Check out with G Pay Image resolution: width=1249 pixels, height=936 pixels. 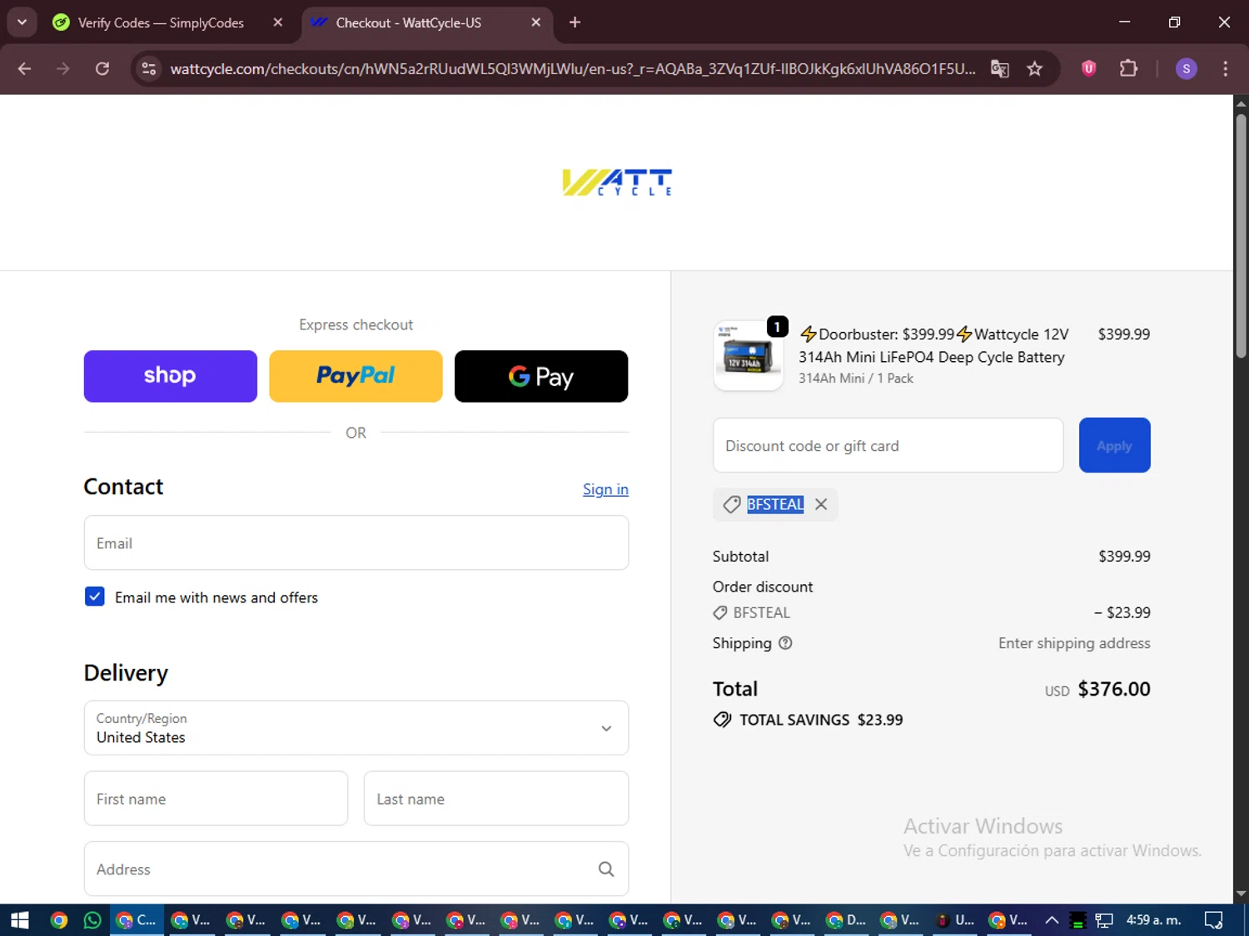(541, 376)
